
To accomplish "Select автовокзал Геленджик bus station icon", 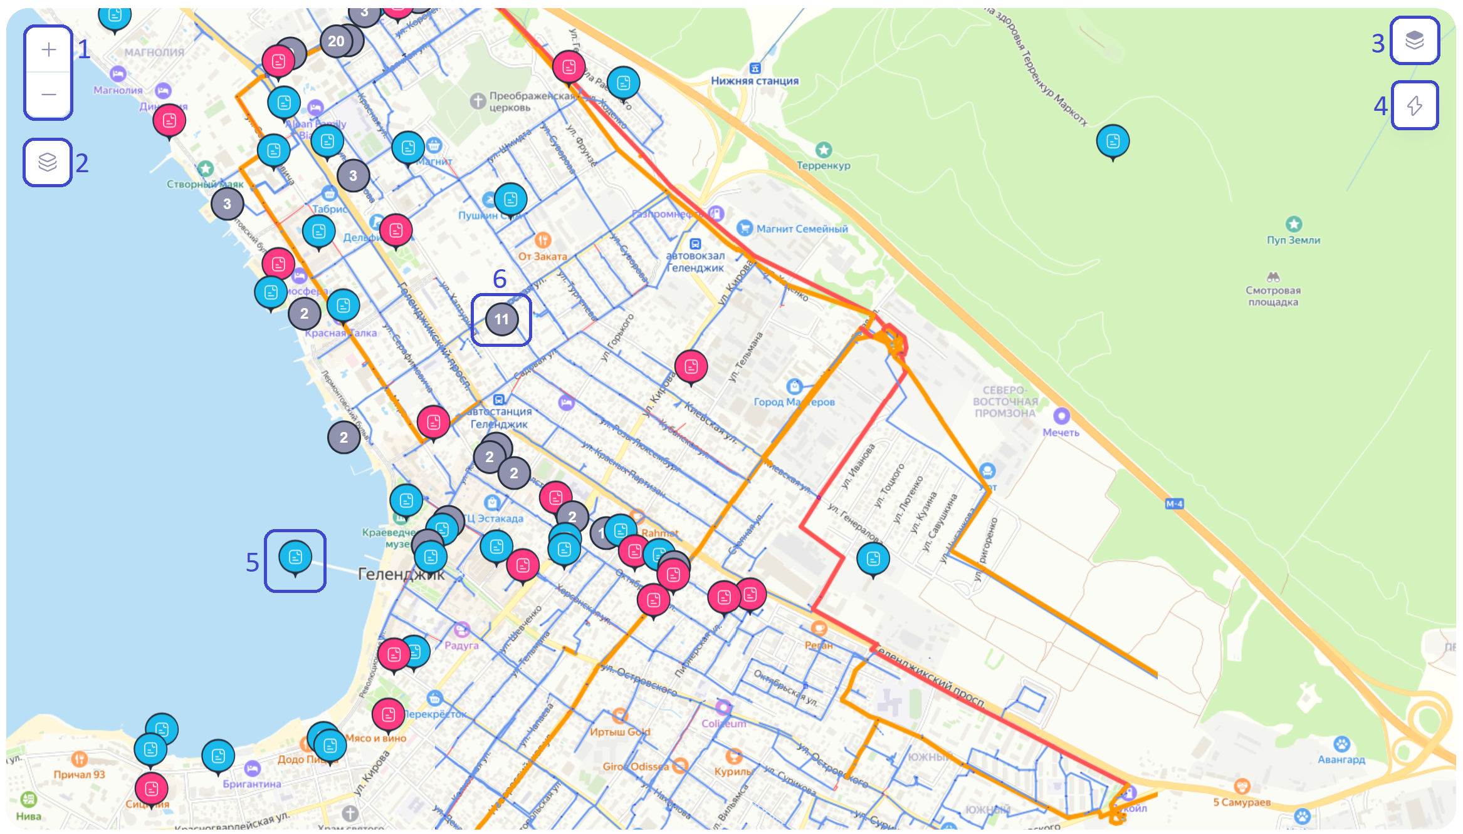I will tap(695, 244).
